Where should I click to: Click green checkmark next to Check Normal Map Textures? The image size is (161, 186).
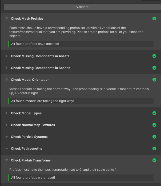click(154, 125)
